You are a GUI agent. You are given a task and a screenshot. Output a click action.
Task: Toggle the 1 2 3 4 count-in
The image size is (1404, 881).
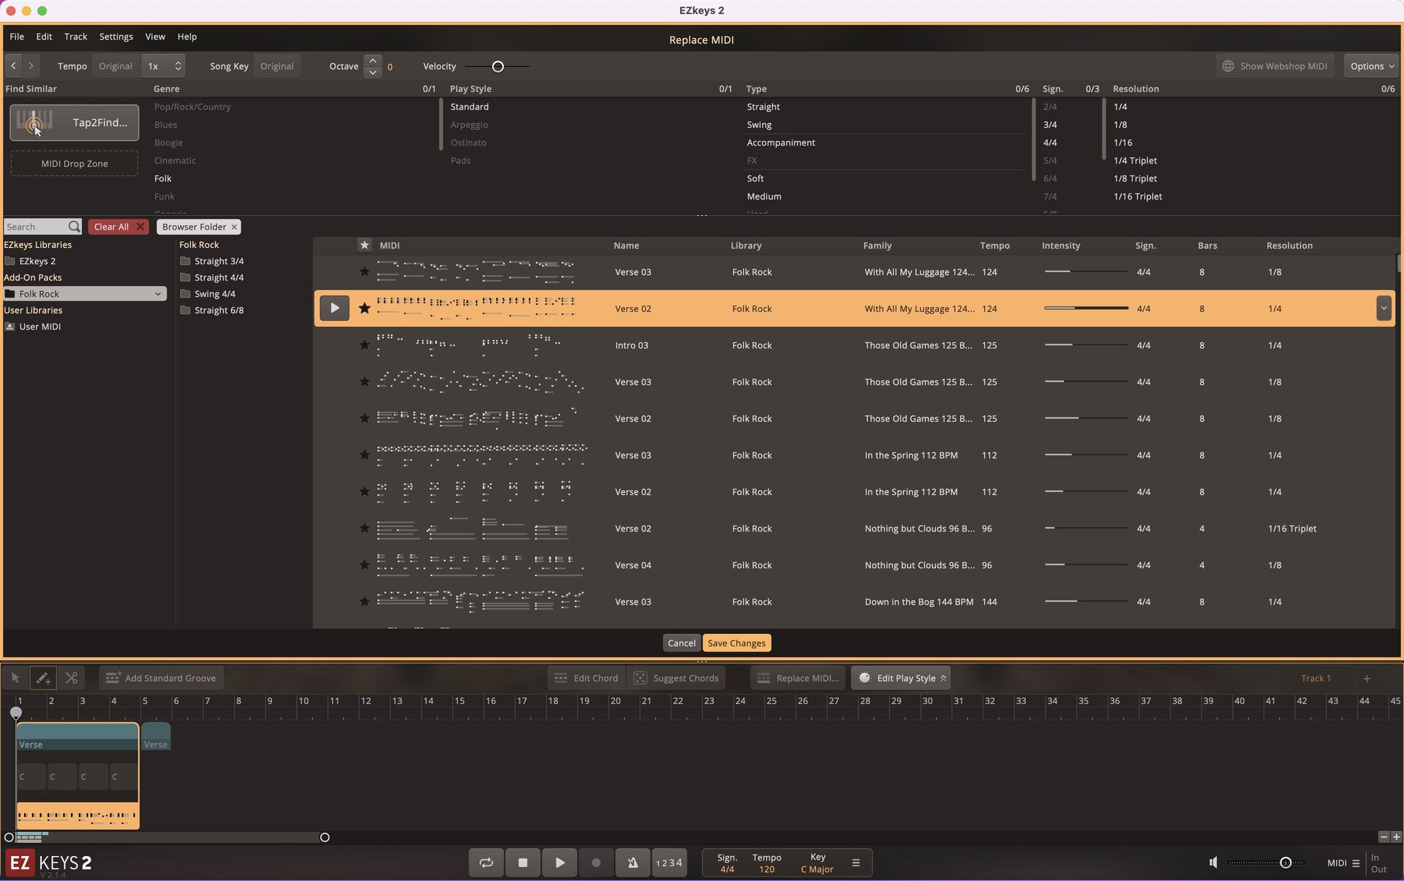669,863
